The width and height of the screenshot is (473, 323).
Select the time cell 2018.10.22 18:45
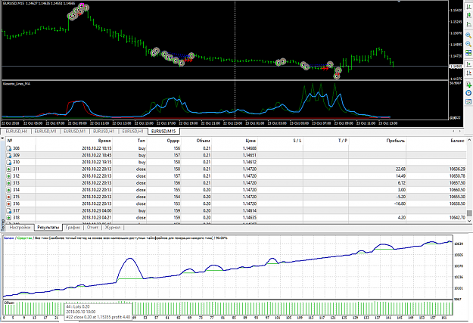pos(97,155)
